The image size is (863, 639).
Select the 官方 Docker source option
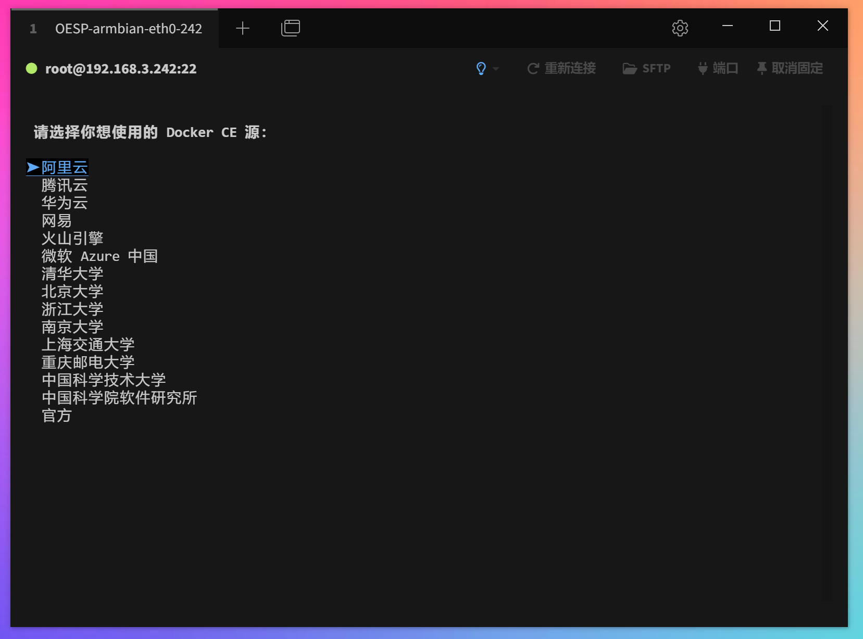(x=57, y=415)
